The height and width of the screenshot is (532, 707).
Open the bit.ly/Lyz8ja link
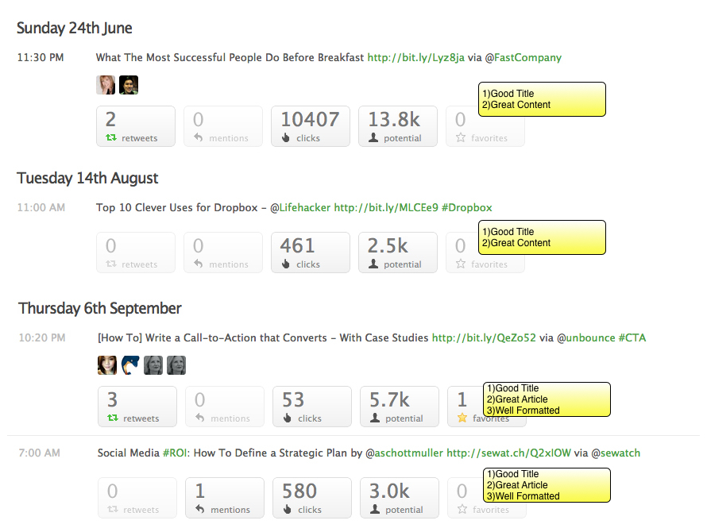tap(415, 58)
